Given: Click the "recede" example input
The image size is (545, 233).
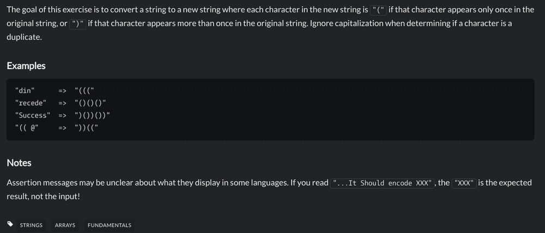Looking at the screenshot, I should point(31,103).
